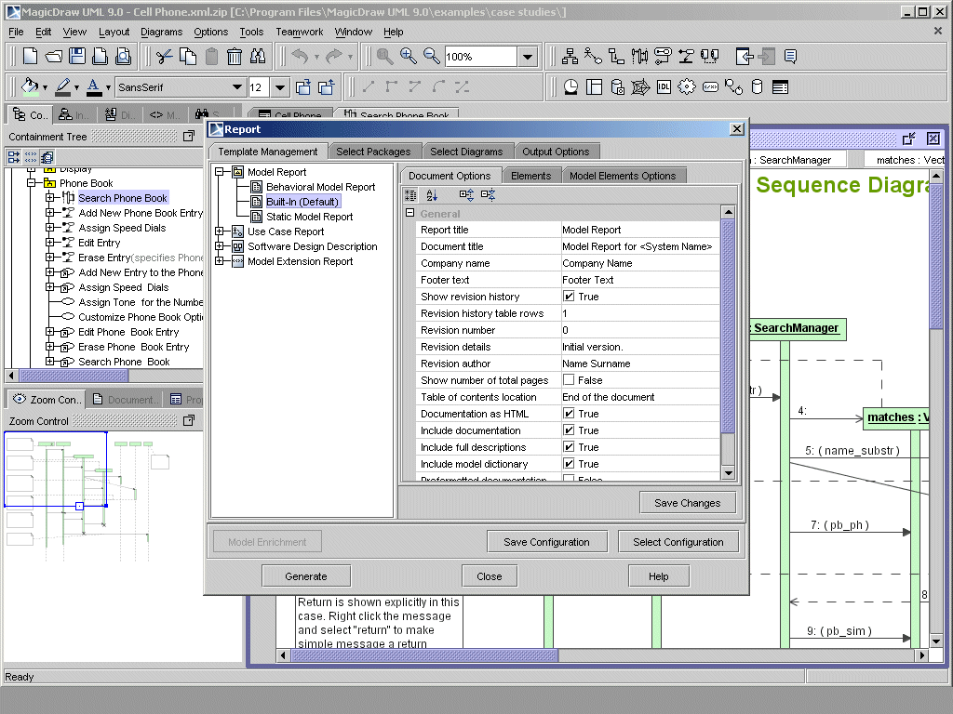Open print preview from the toolbar
Image resolution: width=953 pixels, height=714 pixels.
tap(124, 57)
